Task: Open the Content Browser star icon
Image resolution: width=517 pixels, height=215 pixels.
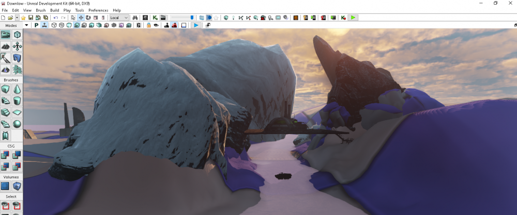Action: click(23, 18)
